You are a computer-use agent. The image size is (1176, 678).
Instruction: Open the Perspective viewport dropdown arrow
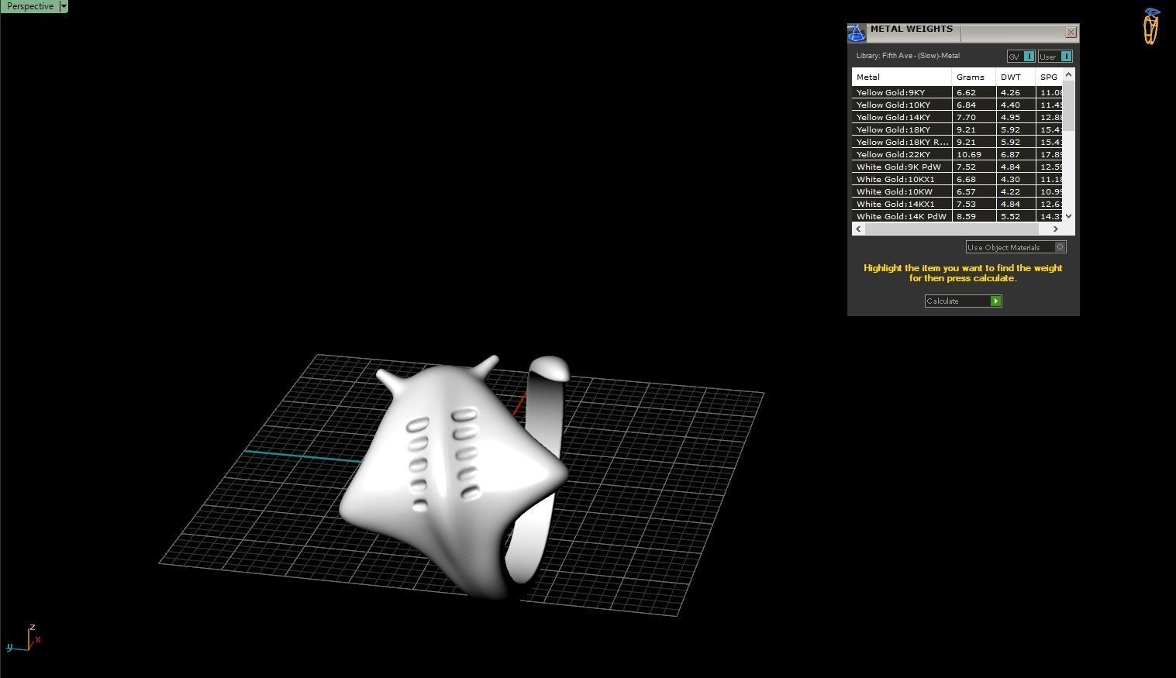pyautogui.click(x=64, y=6)
